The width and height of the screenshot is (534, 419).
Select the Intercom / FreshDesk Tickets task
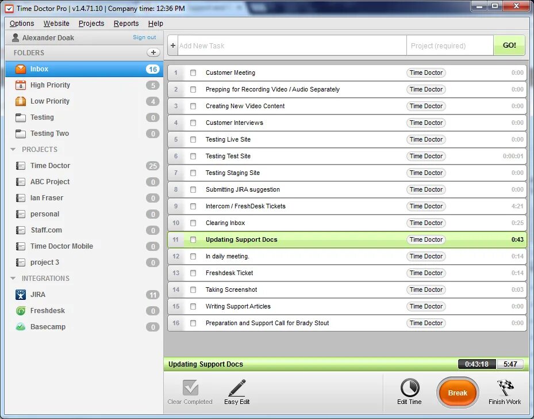coord(347,206)
